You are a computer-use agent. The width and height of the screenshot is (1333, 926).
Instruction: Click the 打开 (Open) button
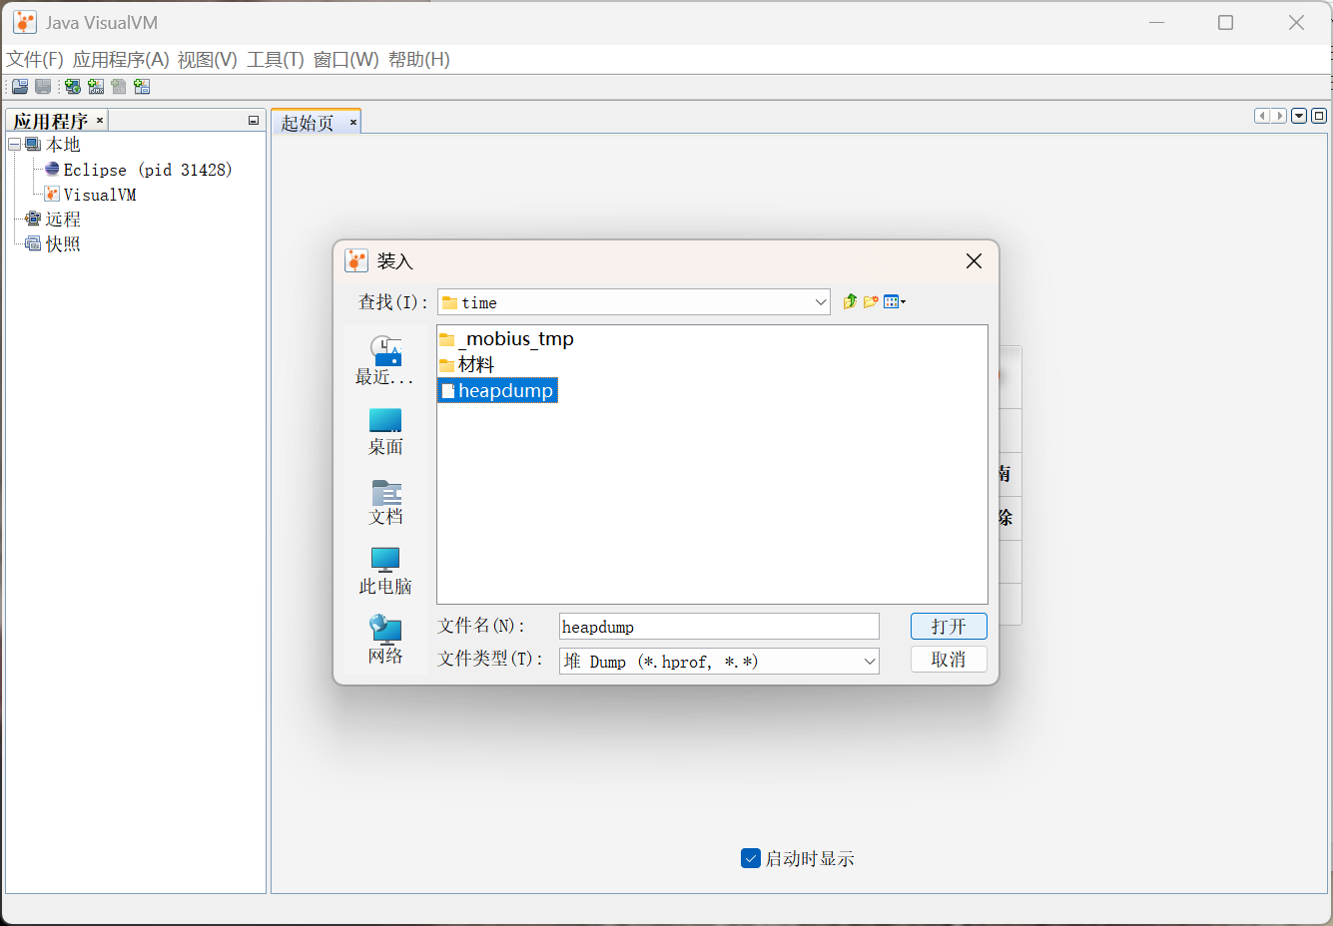pyautogui.click(x=949, y=626)
